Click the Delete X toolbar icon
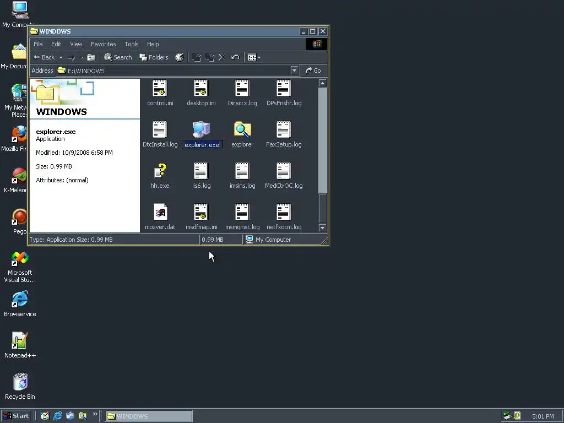The height and width of the screenshot is (423, 564). pyautogui.click(x=222, y=57)
